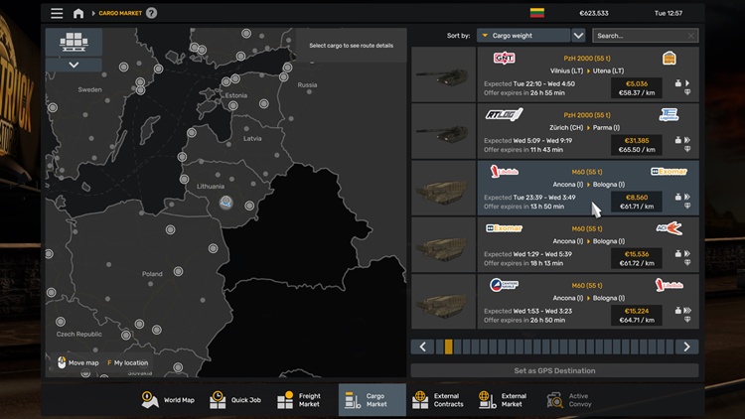The width and height of the screenshot is (745, 419).
Task: Clear search field with X icon
Action: (691, 36)
